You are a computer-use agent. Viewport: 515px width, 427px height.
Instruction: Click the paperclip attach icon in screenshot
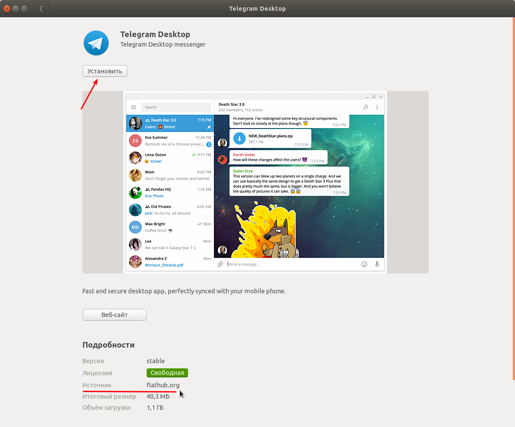[220, 264]
